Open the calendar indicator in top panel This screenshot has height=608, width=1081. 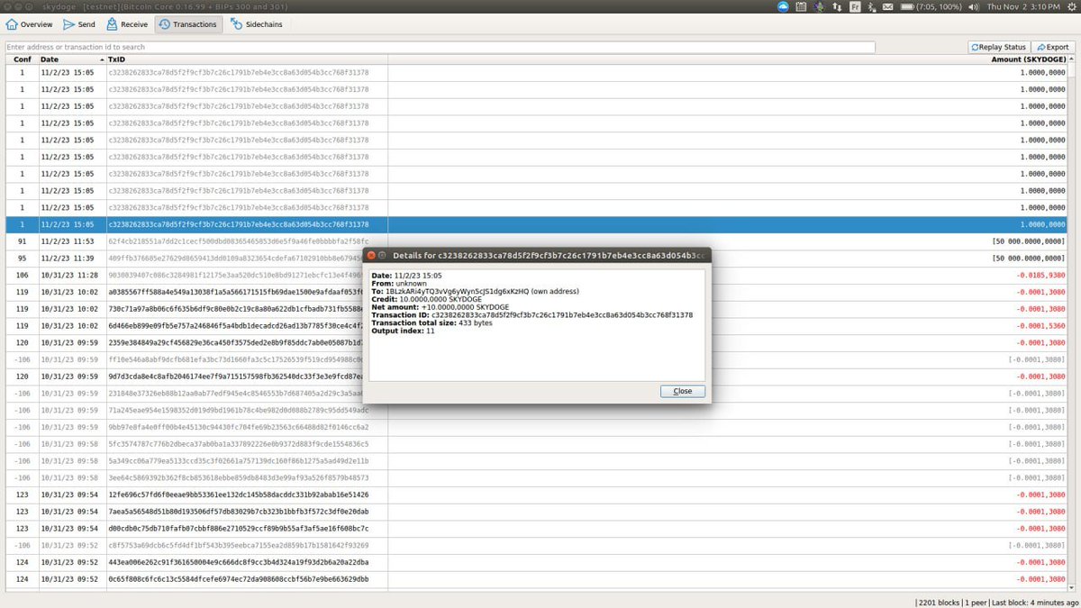(802, 6)
